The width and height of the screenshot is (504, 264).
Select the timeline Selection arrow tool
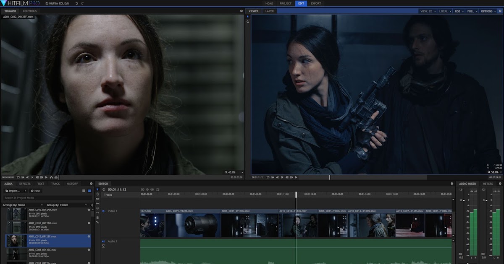[x=97, y=189]
